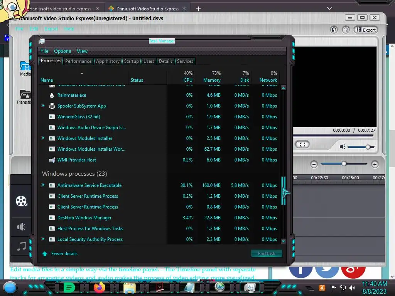
Task: Click the system tray network icon
Action: 343,288
